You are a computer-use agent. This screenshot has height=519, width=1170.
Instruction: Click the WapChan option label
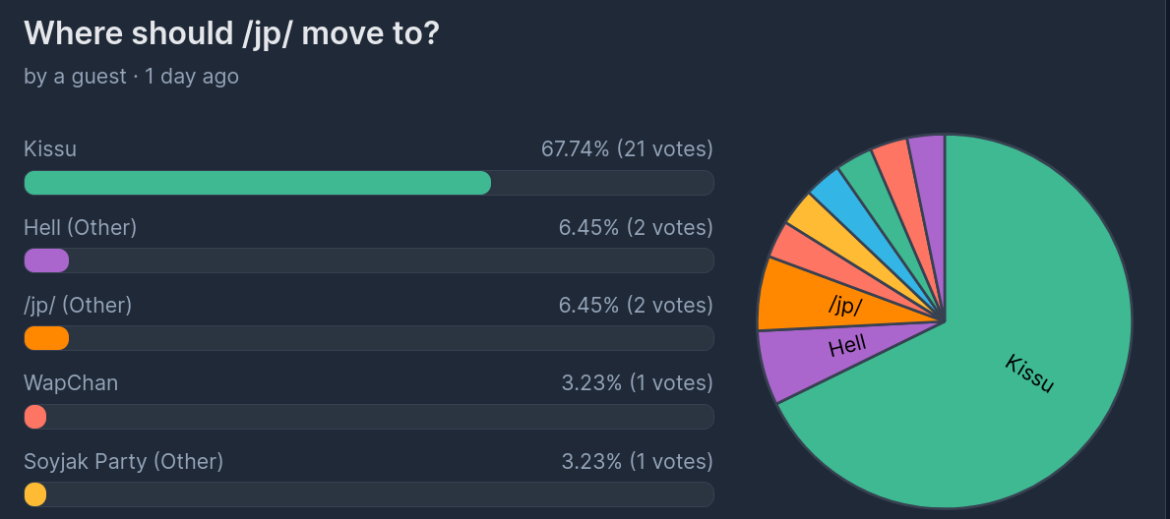pyautogui.click(x=71, y=383)
